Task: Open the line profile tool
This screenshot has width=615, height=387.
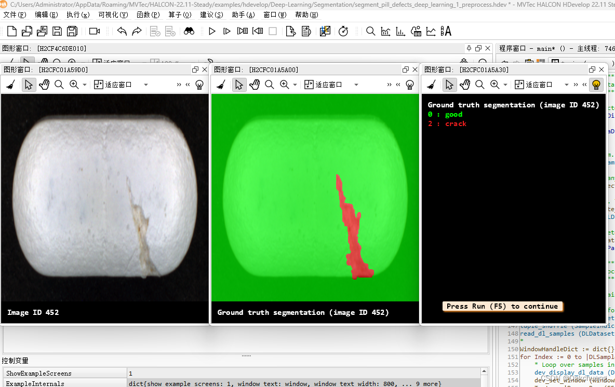Action: coord(431,31)
